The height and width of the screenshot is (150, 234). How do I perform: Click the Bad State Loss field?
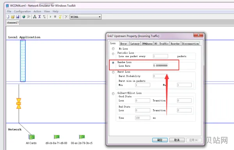[x=143, y=110]
